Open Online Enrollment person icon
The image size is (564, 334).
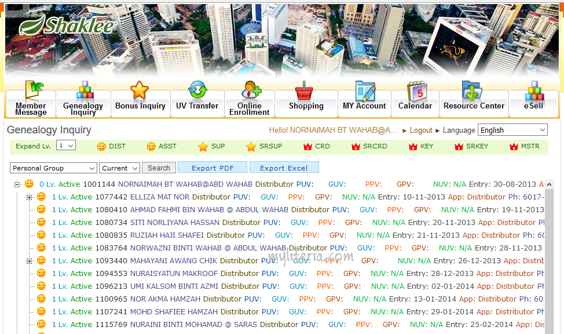pyautogui.click(x=251, y=90)
